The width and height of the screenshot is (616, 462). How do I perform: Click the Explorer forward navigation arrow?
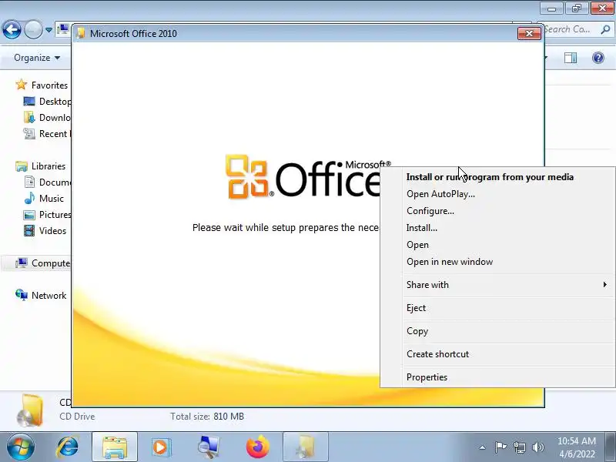tap(33, 29)
